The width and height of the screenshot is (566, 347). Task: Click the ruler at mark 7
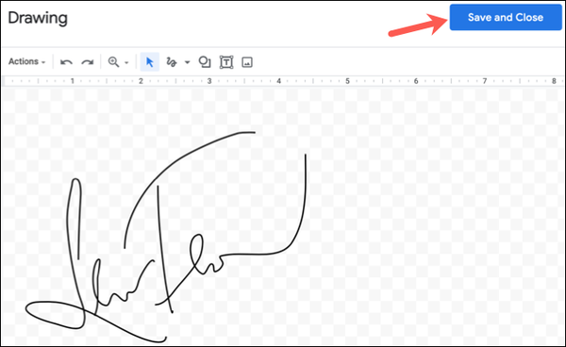(485, 81)
